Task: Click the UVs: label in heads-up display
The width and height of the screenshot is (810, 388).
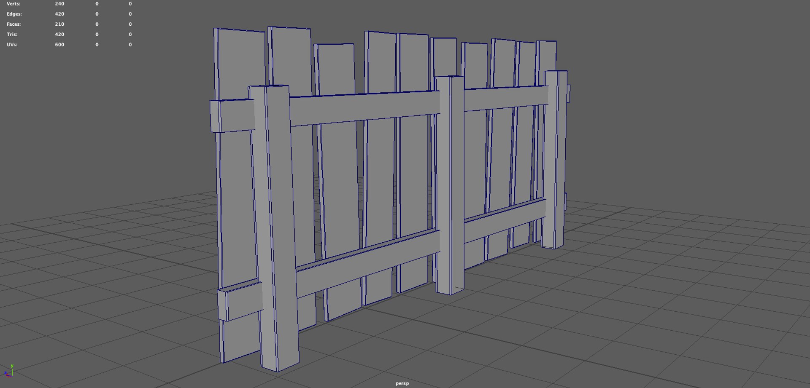Action: (x=12, y=44)
